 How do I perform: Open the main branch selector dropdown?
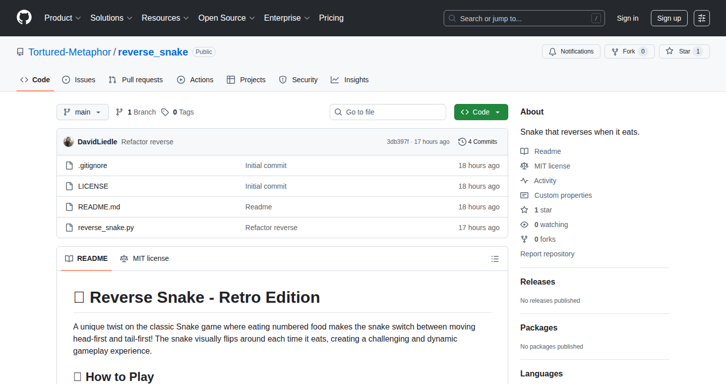point(83,112)
